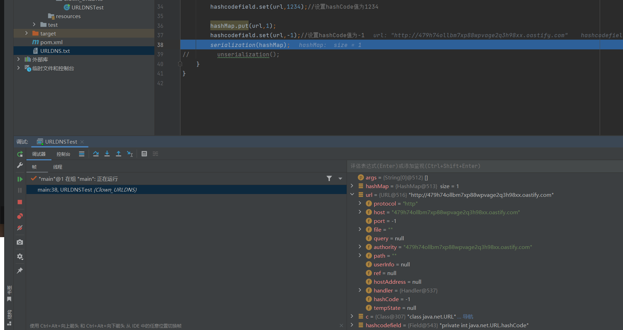623x330 pixels.
Task: Open View Breakpoints red circles icon
Action: click(20, 216)
